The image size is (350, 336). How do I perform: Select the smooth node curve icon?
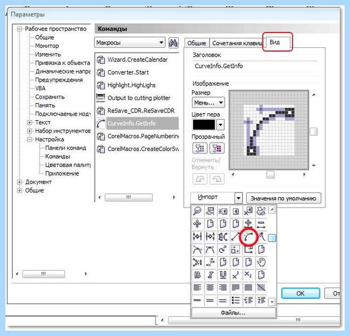pos(197,250)
